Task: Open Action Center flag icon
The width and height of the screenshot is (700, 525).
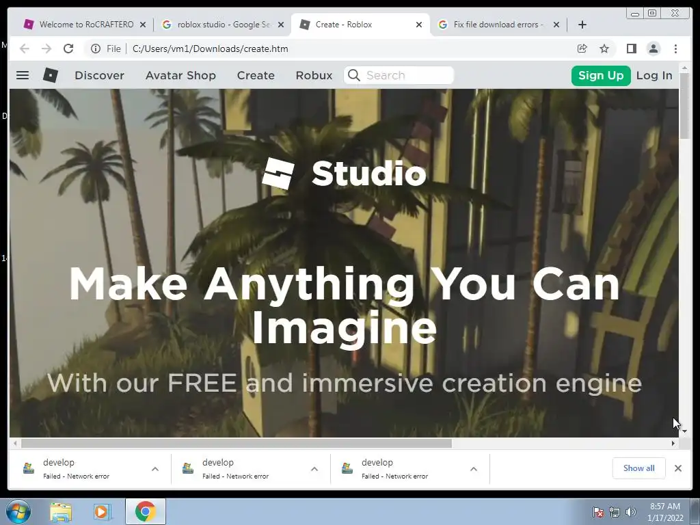Action: [x=598, y=512]
